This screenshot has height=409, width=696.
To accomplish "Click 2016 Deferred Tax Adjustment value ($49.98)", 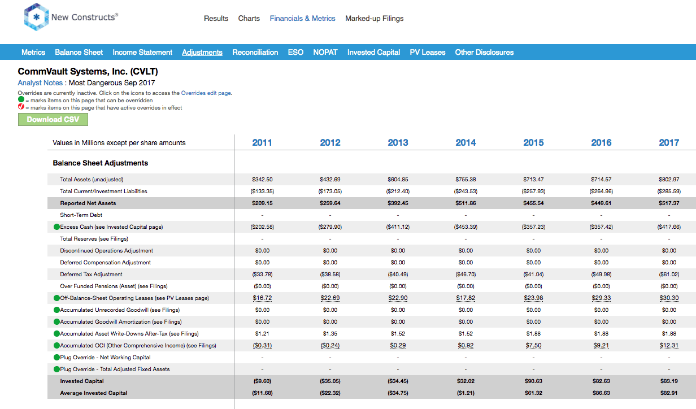I will point(602,275).
